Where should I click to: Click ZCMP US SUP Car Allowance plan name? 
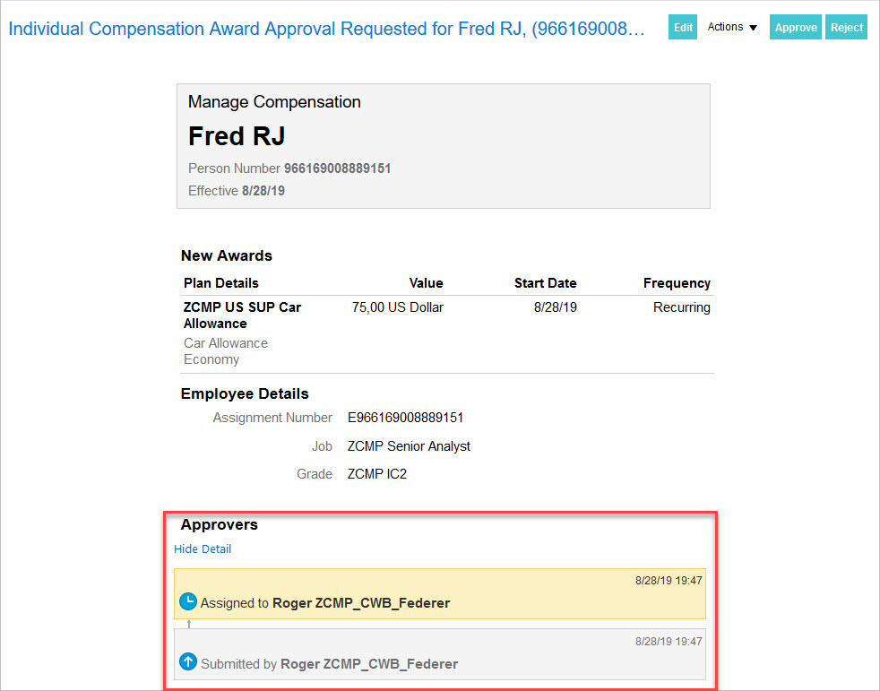point(242,315)
